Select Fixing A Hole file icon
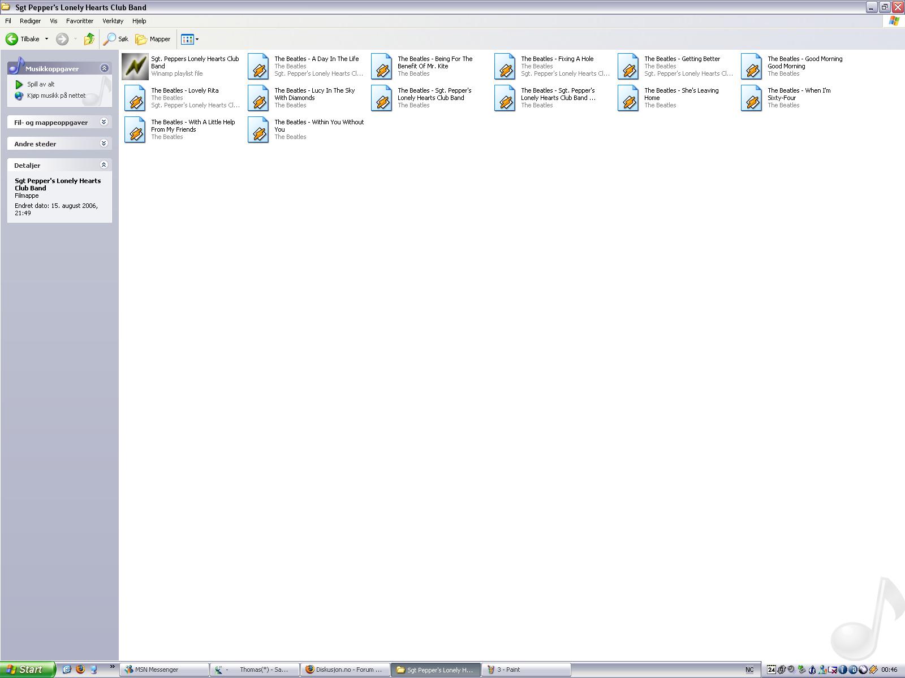905x678 pixels. 505,67
